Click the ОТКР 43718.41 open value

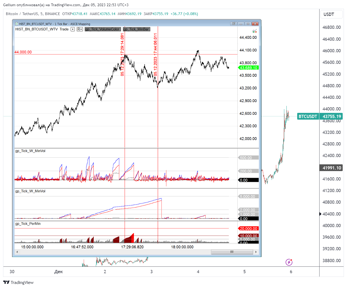75,14
